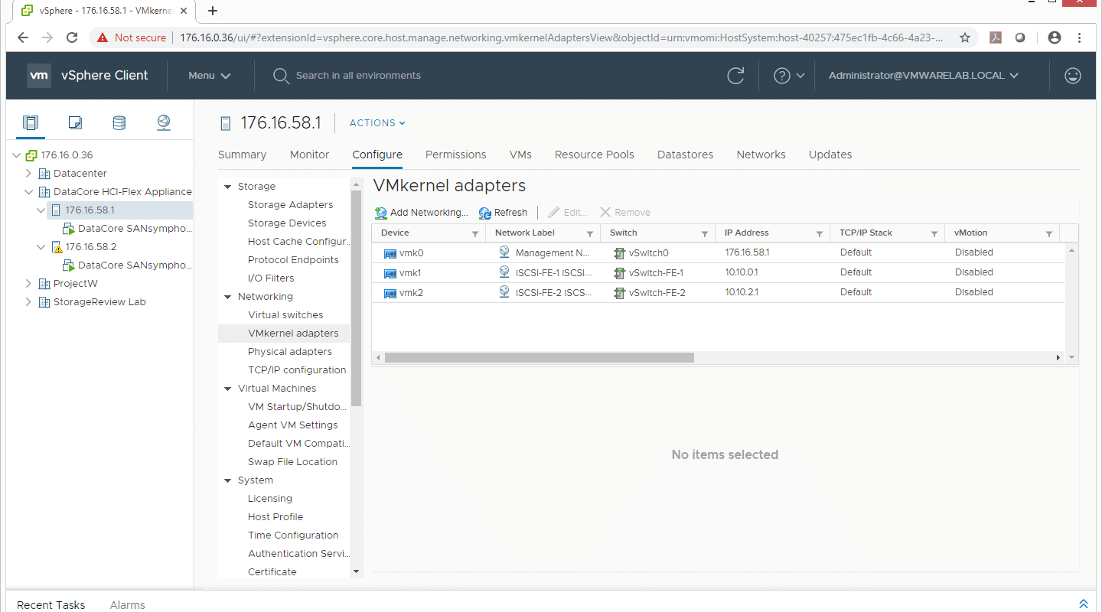Click the Chrome bookmark star icon

click(965, 37)
